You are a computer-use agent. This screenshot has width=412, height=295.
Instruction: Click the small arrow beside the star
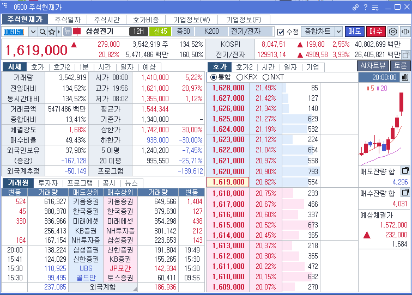click(59, 32)
